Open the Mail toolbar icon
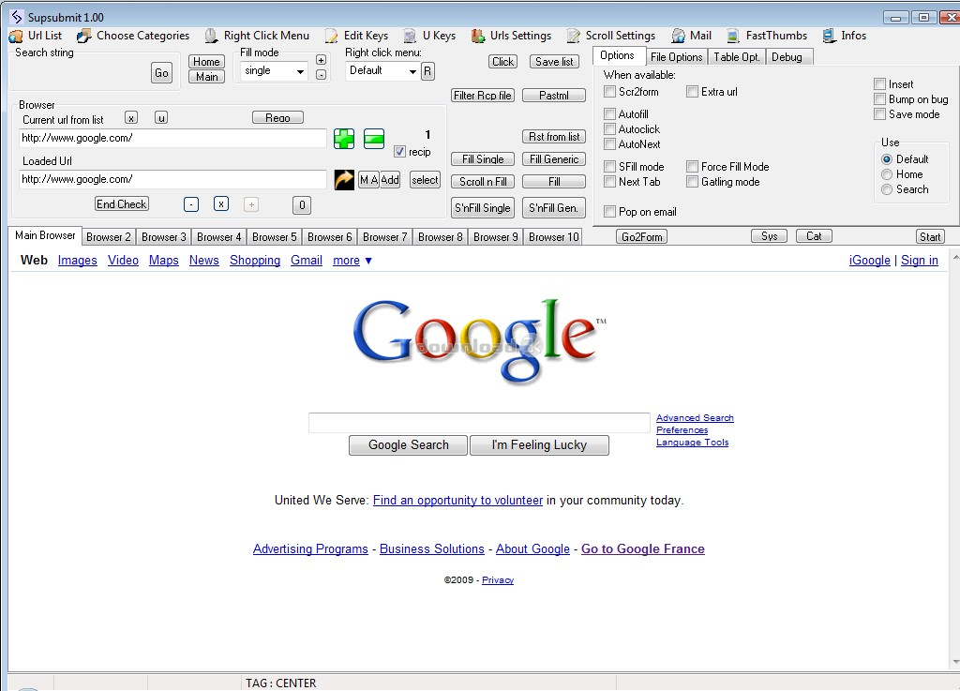Viewport: 960px width, 691px height. click(x=678, y=37)
